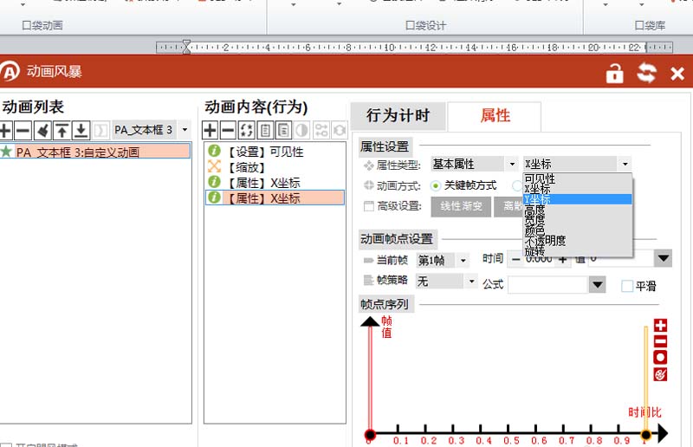693x447 pixels.
Task: Click the stars effect icon in 动画内容 toolbar
Action: [x=247, y=131]
